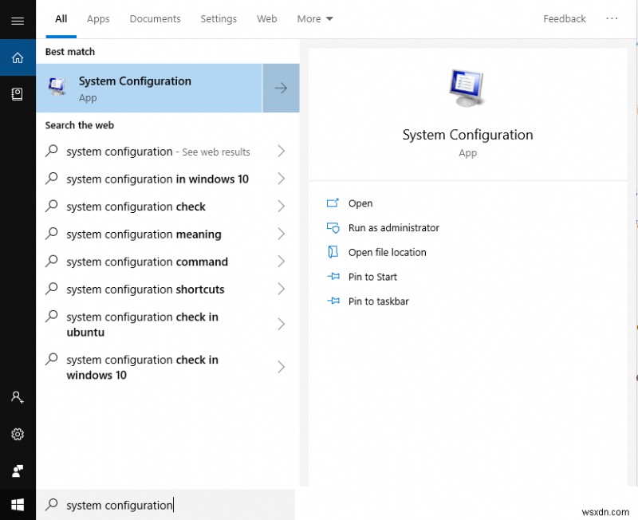Open the hamburger menu icon
This screenshot has height=520, width=638.
coord(18,20)
